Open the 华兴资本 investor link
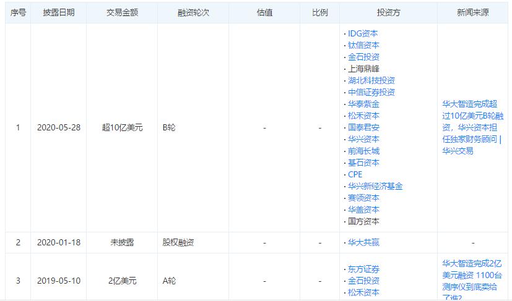Image resolution: width=512 pixels, height=301 pixels. pyautogui.click(x=363, y=139)
